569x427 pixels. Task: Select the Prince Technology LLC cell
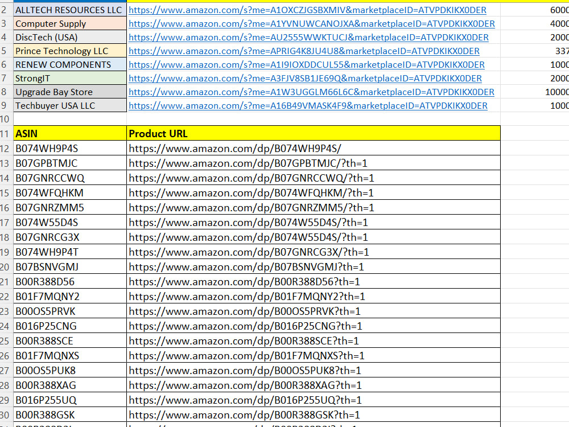[70, 51]
